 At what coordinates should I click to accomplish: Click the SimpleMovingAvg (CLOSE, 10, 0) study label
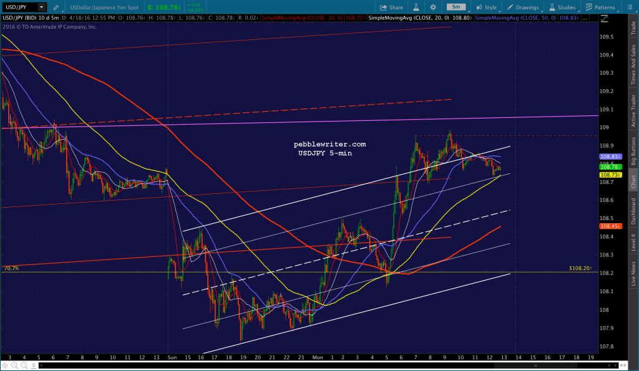pyautogui.click(x=302, y=18)
